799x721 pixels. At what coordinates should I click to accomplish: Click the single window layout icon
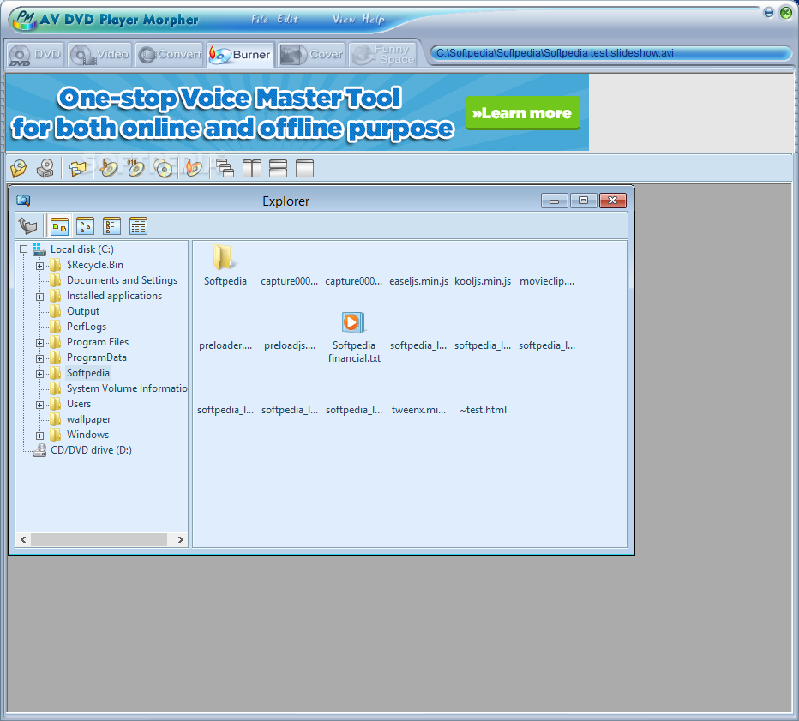pos(304,168)
